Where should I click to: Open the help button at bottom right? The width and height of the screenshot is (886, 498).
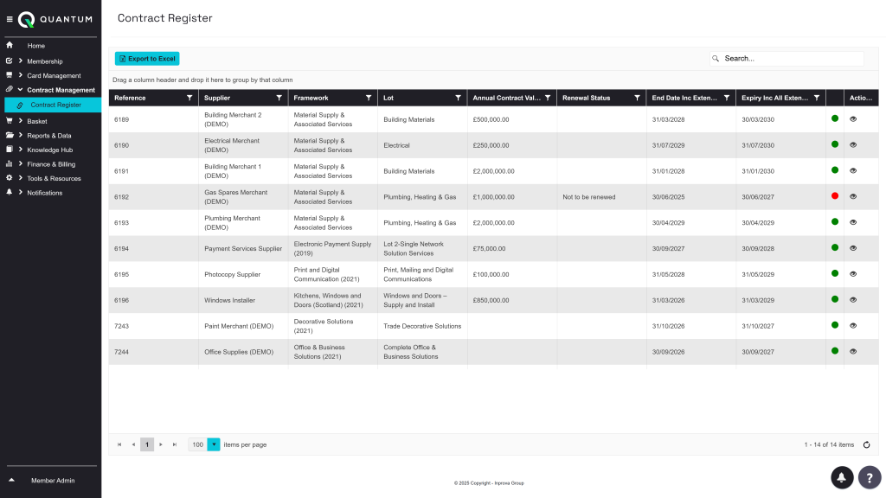click(870, 477)
